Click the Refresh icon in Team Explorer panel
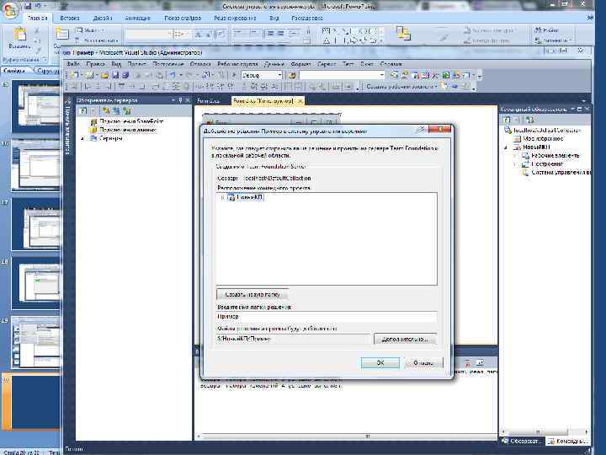This screenshot has width=606, height=455. 507,120
